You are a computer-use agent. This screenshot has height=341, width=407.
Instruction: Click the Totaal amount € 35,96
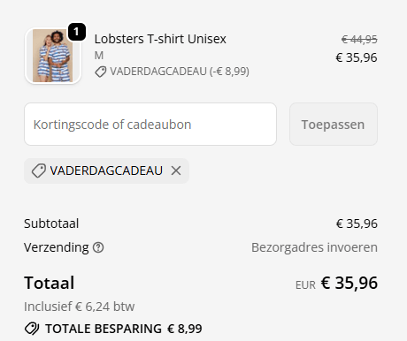point(349,283)
